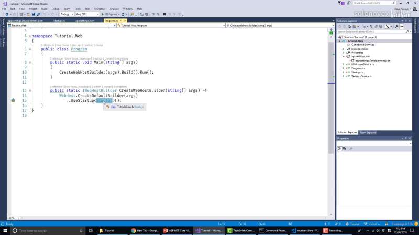Screen dimensions: 419x235
Task: Click the user account avatar icon
Action: coord(415,9)
